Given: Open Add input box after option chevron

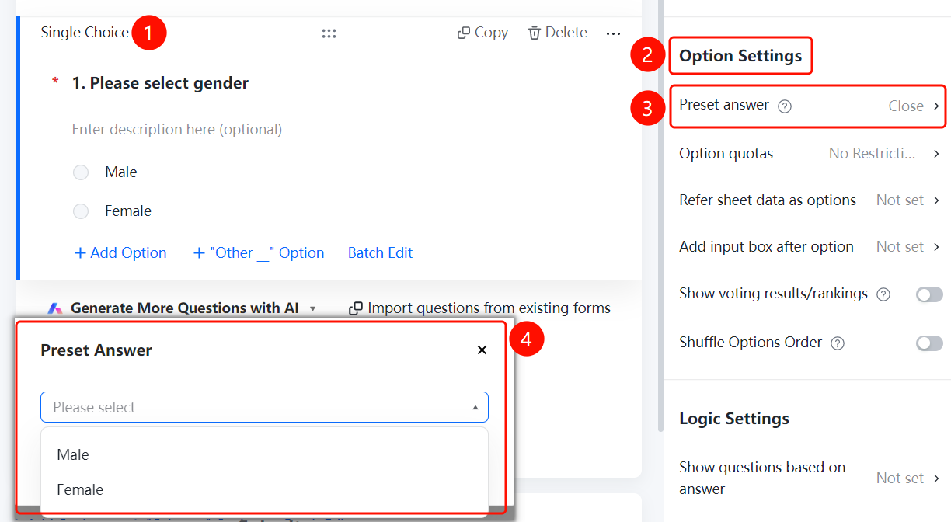Looking at the screenshot, I should pos(936,247).
